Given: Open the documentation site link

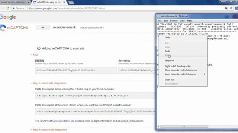Looking at the screenshot, I should coord(64,121).
